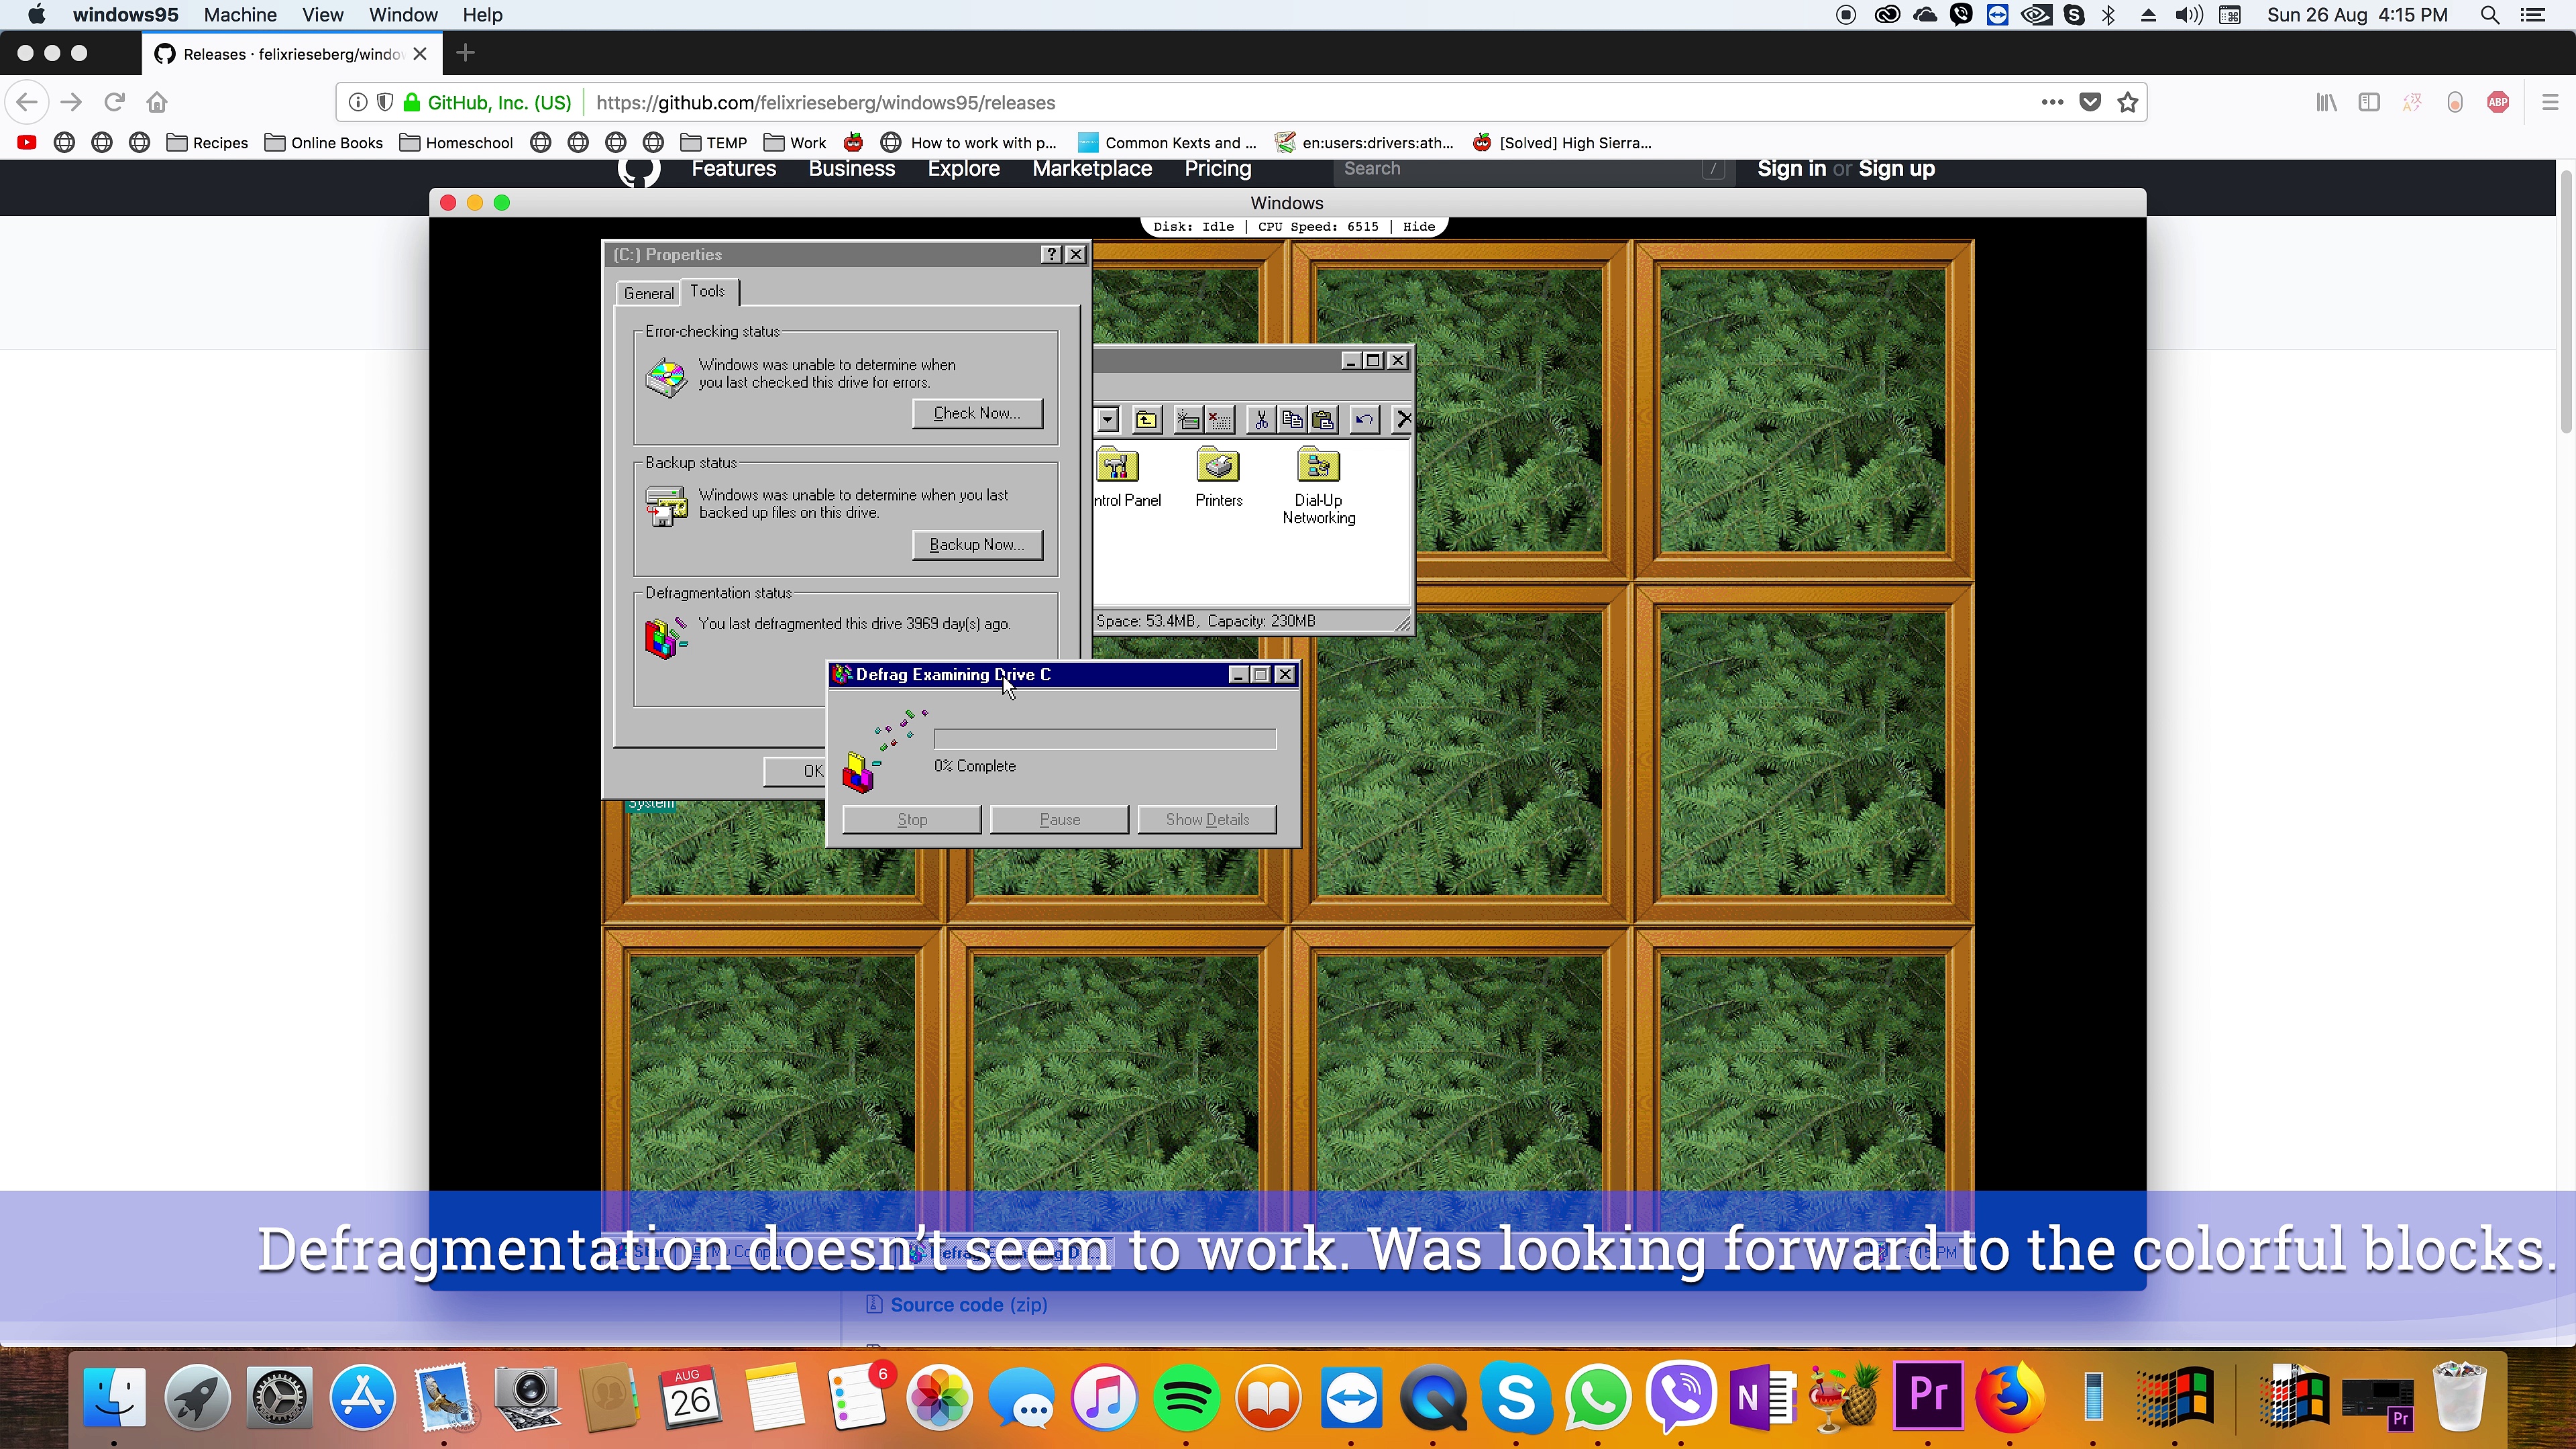
Task: Open Firefox hamburger menu
Action: click(2549, 102)
